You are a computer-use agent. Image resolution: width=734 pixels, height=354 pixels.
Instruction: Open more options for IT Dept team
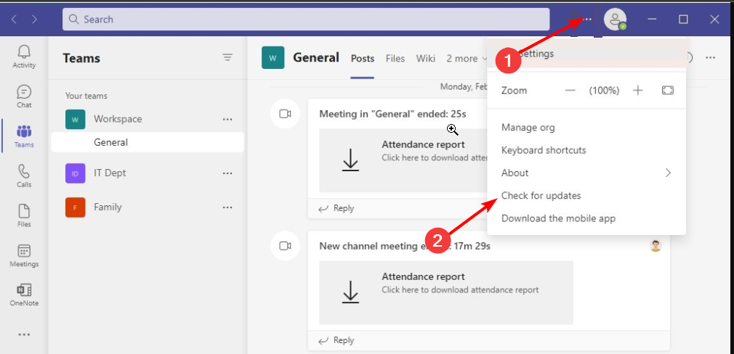click(227, 173)
